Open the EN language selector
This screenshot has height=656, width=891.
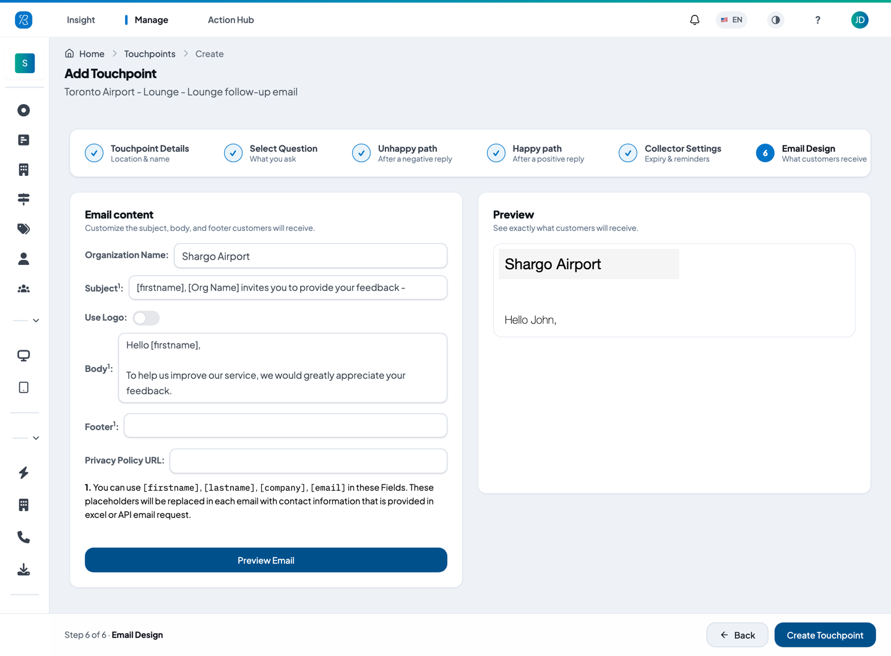731,20
